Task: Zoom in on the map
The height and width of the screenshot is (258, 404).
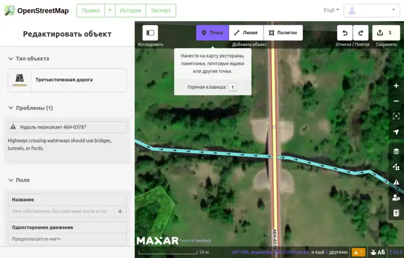Action: 396,86
